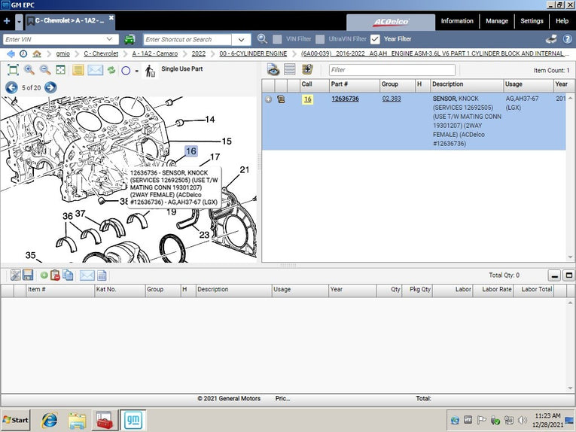Screen dimensions: 576x432
Task: Click the envelope icon above the diagram
Action: pos(95,70)
